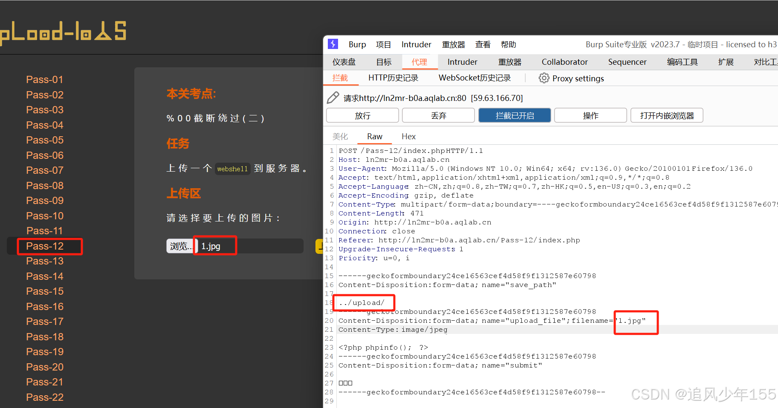Open Pass-14 in the sidebar
The height and width of the screenshot is (408, 778).
pos(45,276)
